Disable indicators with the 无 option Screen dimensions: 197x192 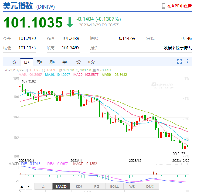(x=43, y=187)
